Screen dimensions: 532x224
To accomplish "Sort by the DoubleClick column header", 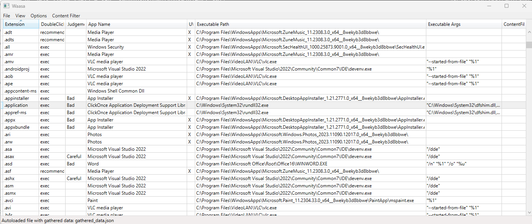I will 52,24.
